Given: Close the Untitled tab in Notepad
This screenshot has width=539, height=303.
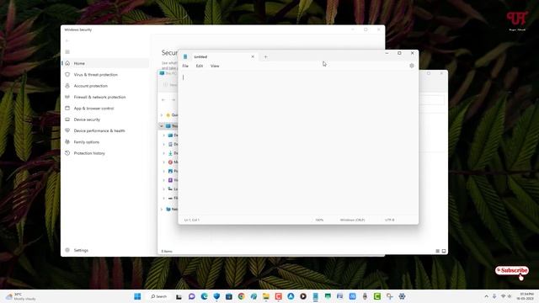Looking at the screenshot, I should (x=253, y=56).
